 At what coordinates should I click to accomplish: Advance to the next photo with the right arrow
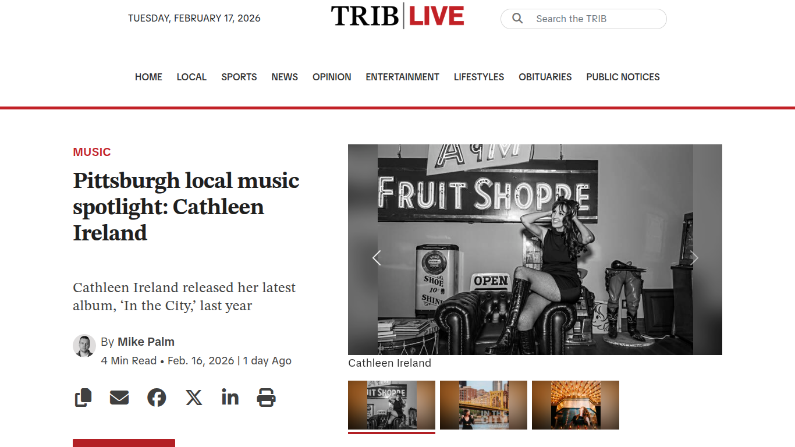694,258
